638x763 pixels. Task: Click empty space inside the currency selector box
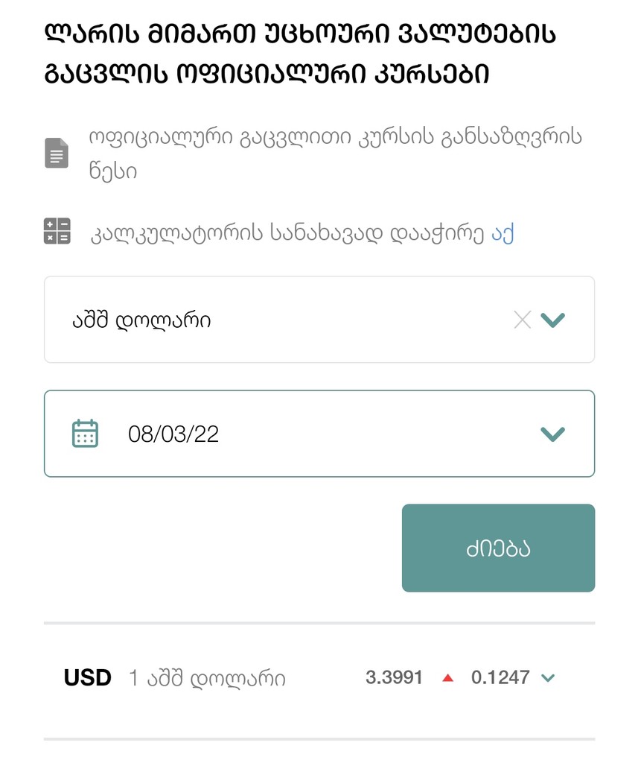click(x=360, y=320)
